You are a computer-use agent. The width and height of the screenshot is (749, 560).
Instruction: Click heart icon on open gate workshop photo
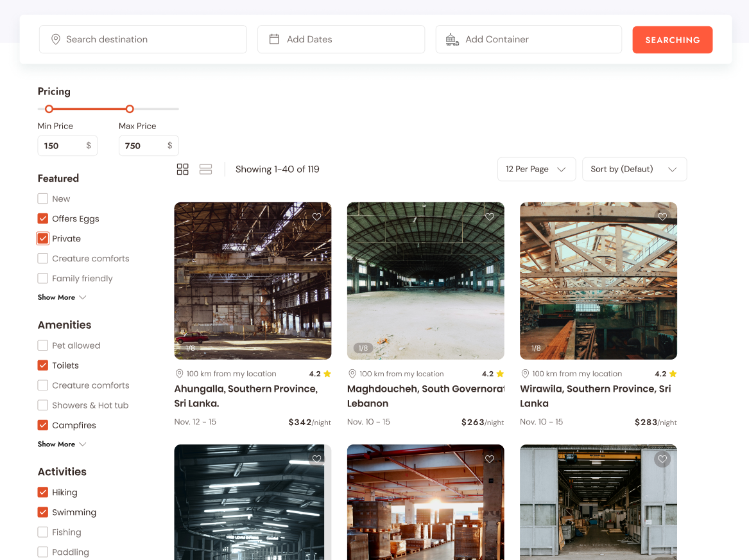662,459
